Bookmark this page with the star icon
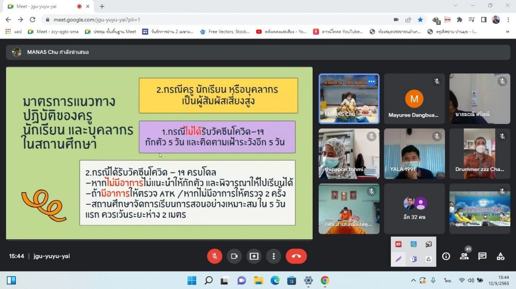516x289 pixels. coord(420,20)
